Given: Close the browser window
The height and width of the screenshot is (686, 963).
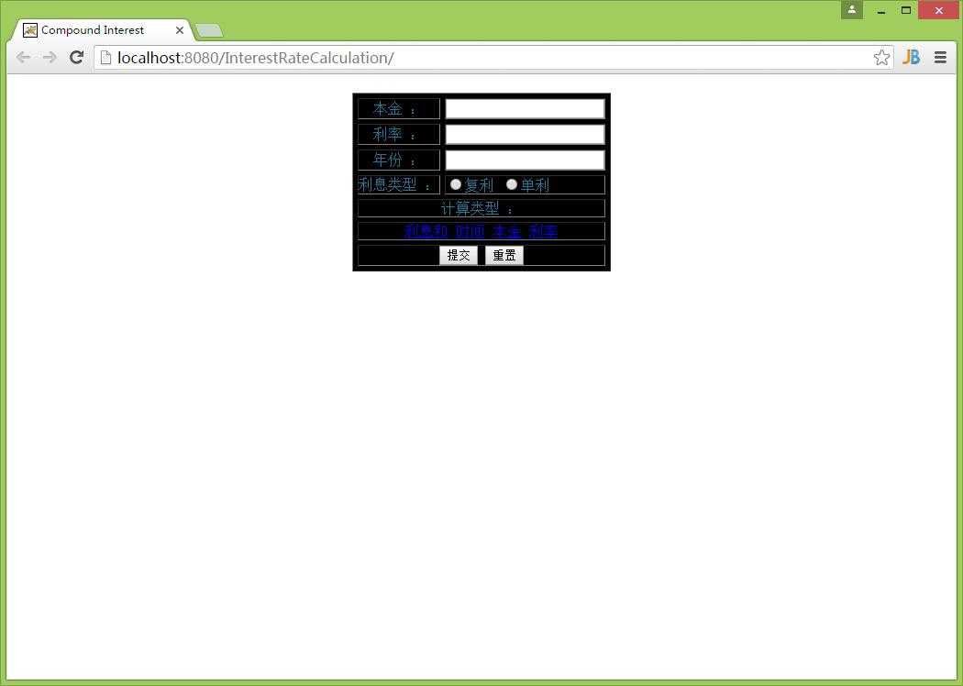Looking at the screenshot, I should [x=939, y=10].
